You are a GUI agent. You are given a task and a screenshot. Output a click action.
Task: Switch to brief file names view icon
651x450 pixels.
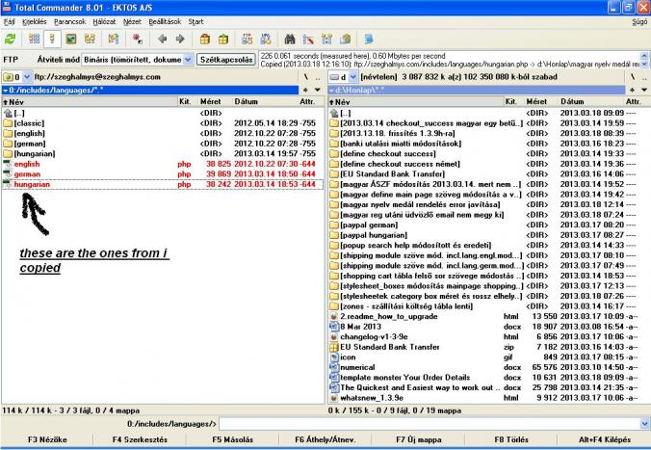[x=34, y=40]
